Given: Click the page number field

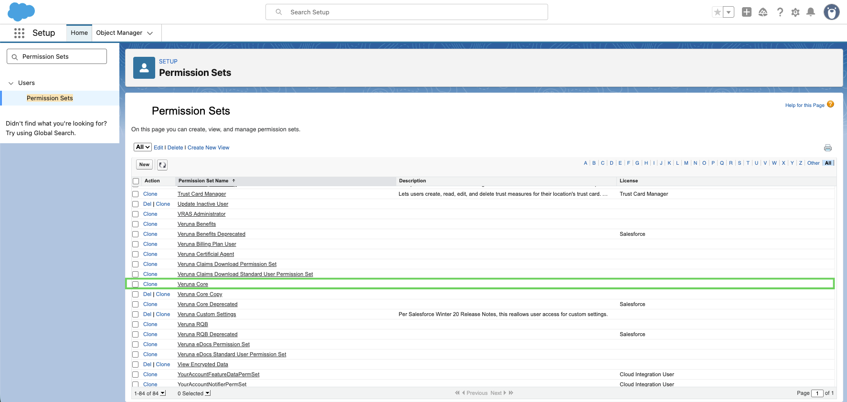Looking at the screenshot, I should coord(817,393).
